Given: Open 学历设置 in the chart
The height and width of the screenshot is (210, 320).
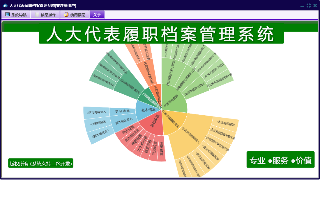Looking at the screenshot, I should click(x=127, y=130).
